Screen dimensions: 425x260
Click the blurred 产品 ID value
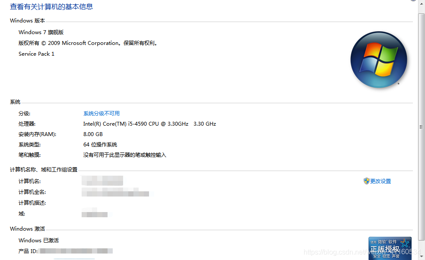pos(76,251)
